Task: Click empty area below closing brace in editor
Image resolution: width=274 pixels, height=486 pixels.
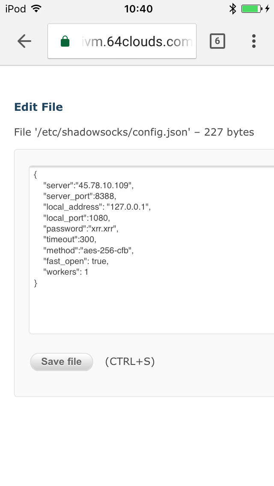Action: (152, 310)
